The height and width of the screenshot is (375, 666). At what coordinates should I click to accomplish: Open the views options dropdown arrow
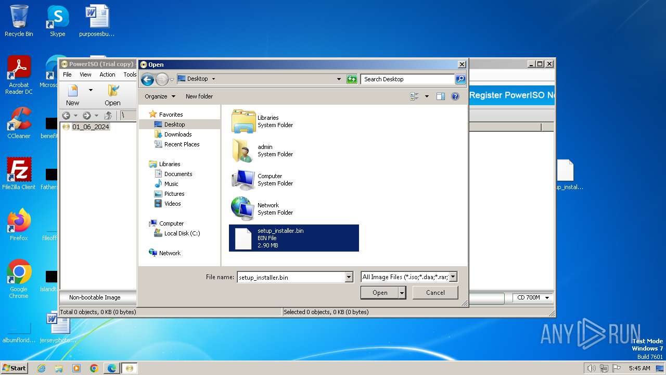(427, 96)
